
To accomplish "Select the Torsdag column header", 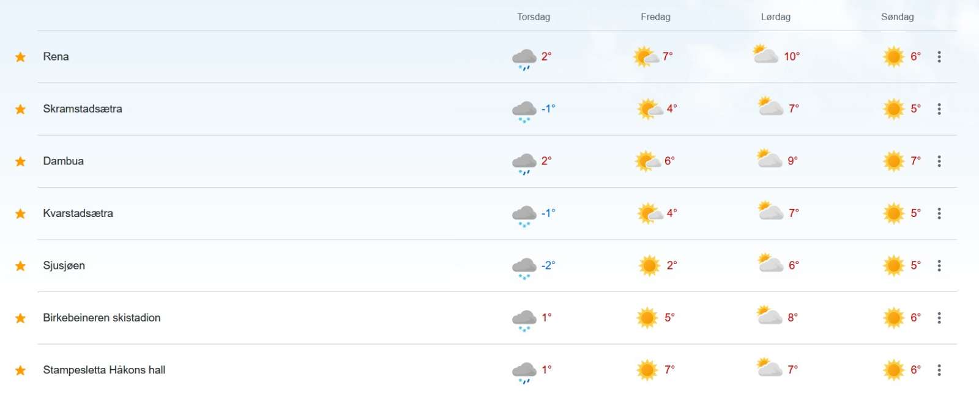I will pos(534,17).
